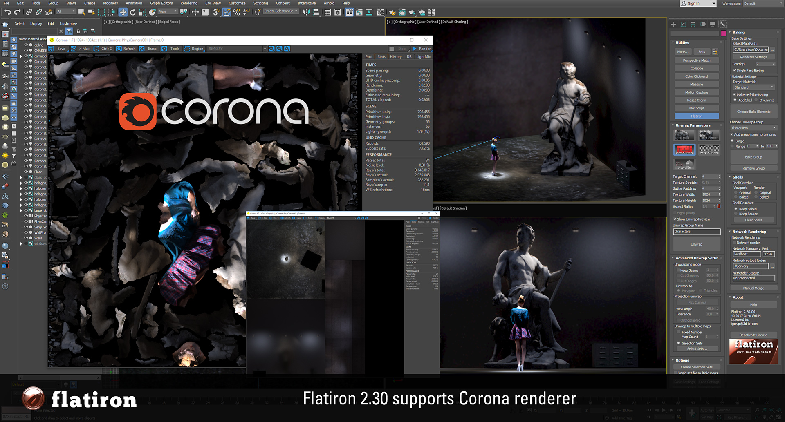Open the Motion command panel tab

click(x=703, y=24)
